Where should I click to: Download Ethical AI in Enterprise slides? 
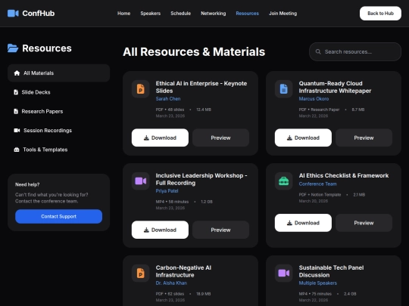160,138
